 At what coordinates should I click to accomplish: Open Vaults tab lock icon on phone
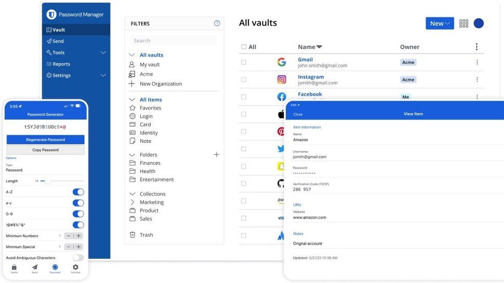[14, 267]
